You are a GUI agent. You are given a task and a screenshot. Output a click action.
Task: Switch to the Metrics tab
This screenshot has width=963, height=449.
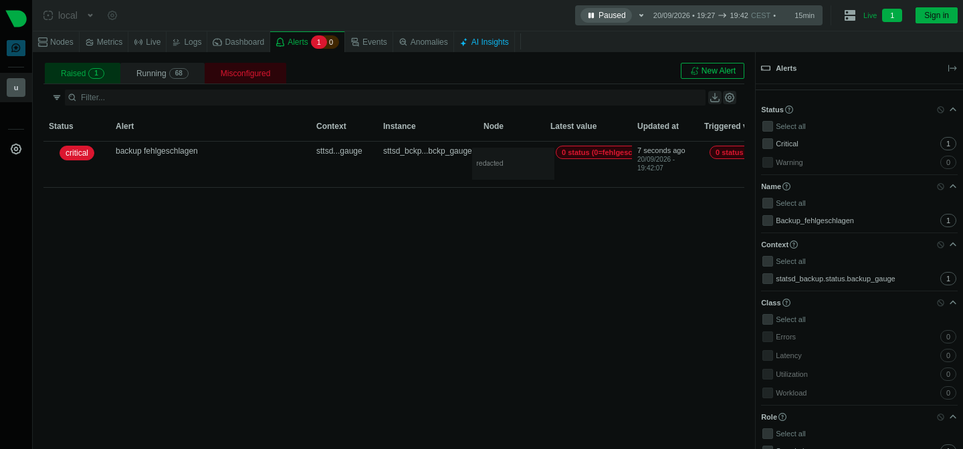pyautogui.click(x=104, y=42)
